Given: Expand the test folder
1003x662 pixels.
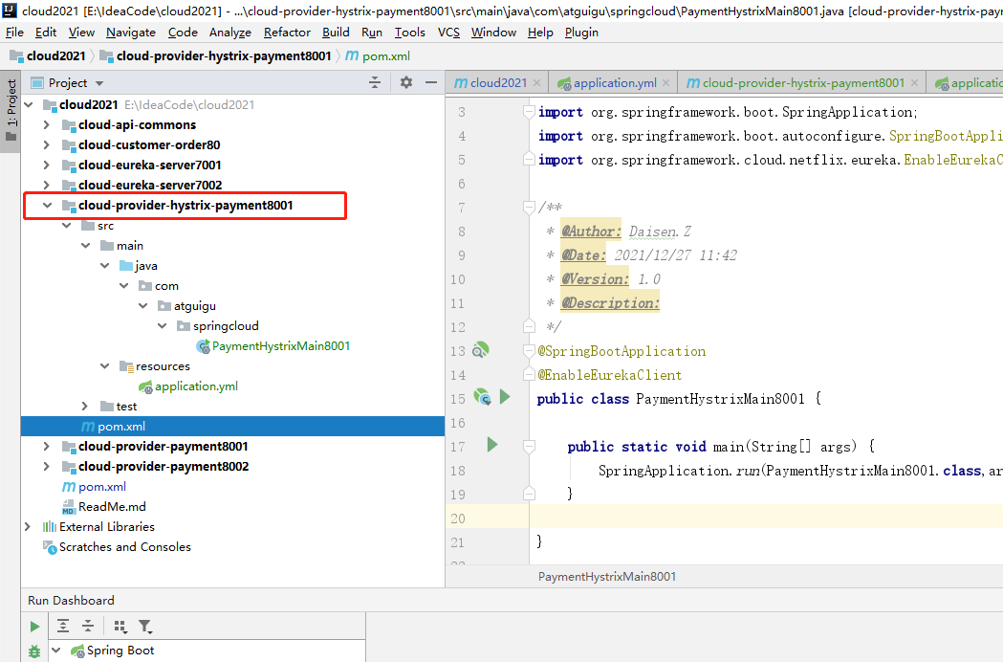Looking at the screenshot, I should (x=85, y=406).
